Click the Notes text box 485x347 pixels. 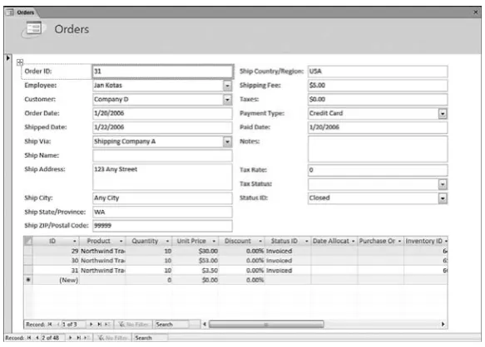(378, 149)
